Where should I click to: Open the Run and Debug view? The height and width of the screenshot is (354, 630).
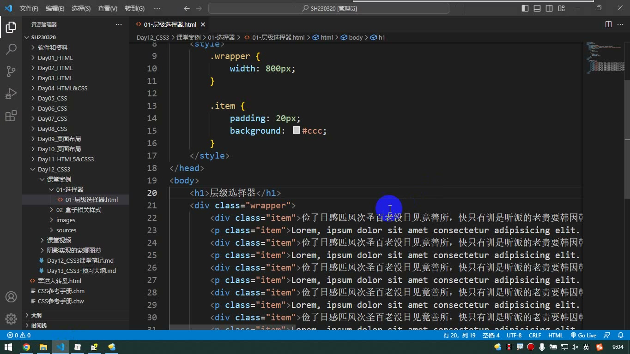(11, 93)
